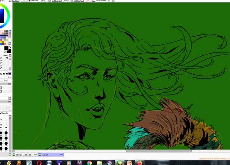Select the sharpest pointed brush edge shape
The width and height of the screenshot is (230, 165).
click(1, 74)
